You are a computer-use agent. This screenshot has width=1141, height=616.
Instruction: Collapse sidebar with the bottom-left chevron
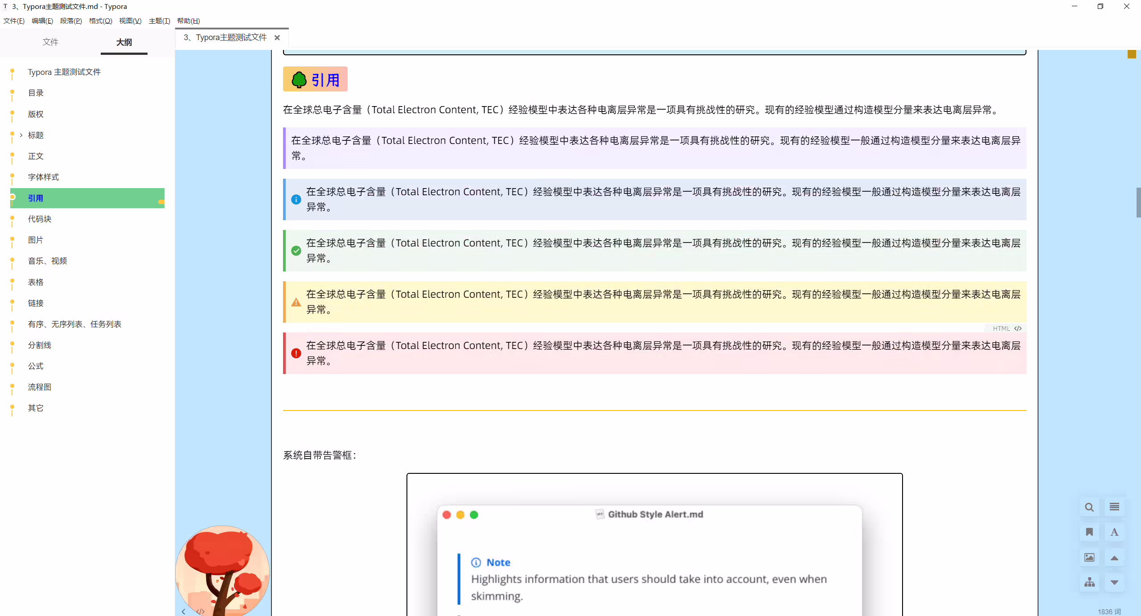pyautogui.click(x=183, y=612)
